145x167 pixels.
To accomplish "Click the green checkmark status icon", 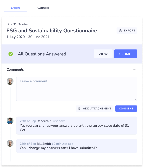I will [x=11, y=54].
